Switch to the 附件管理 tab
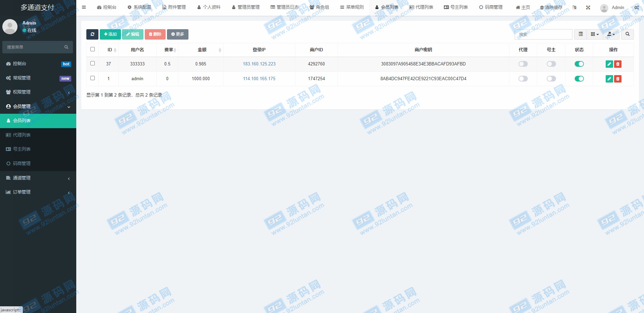 174,7
